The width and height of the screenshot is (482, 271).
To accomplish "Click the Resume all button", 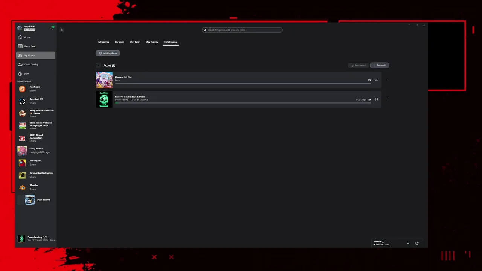I will 358,65.
